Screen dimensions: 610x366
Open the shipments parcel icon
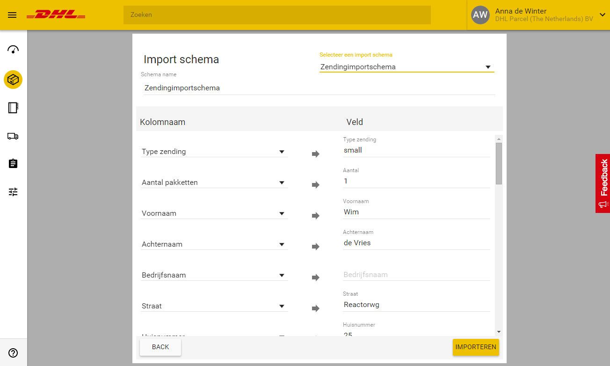tap(13, 80)
